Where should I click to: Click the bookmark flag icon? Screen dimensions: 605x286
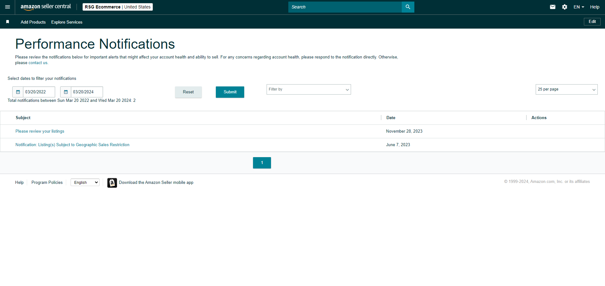click(8, 22)
